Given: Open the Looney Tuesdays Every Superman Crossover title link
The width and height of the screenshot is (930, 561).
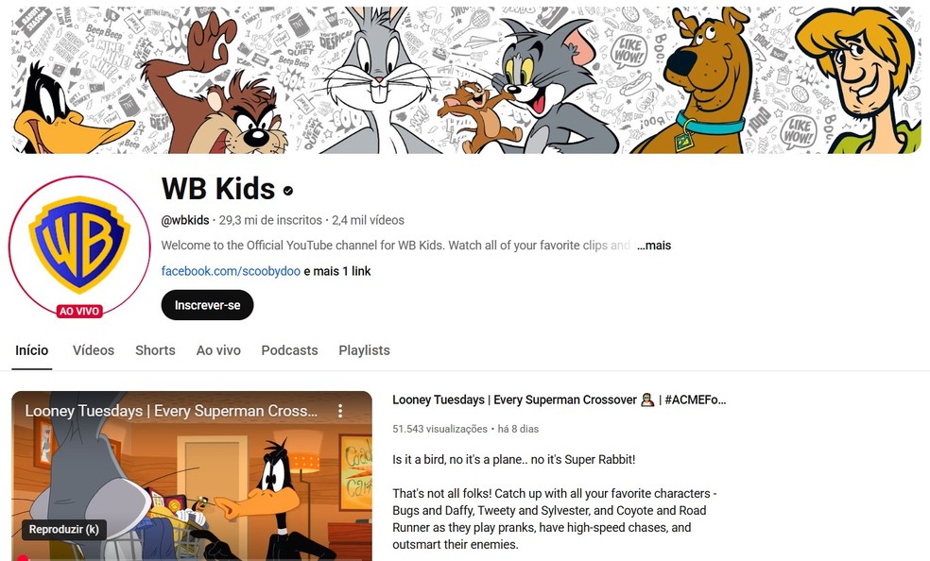Looking at the screenshot, I should pyautogui.click(x=559, y=399).
